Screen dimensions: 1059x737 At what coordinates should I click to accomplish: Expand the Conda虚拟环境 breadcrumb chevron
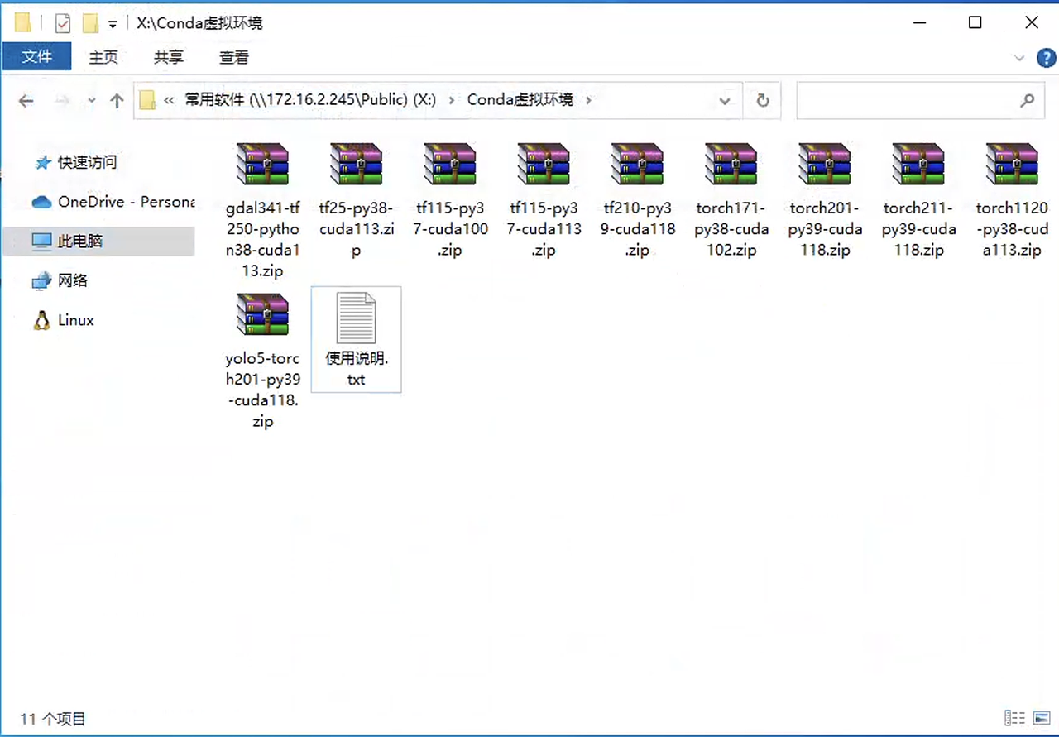point(588,100)
